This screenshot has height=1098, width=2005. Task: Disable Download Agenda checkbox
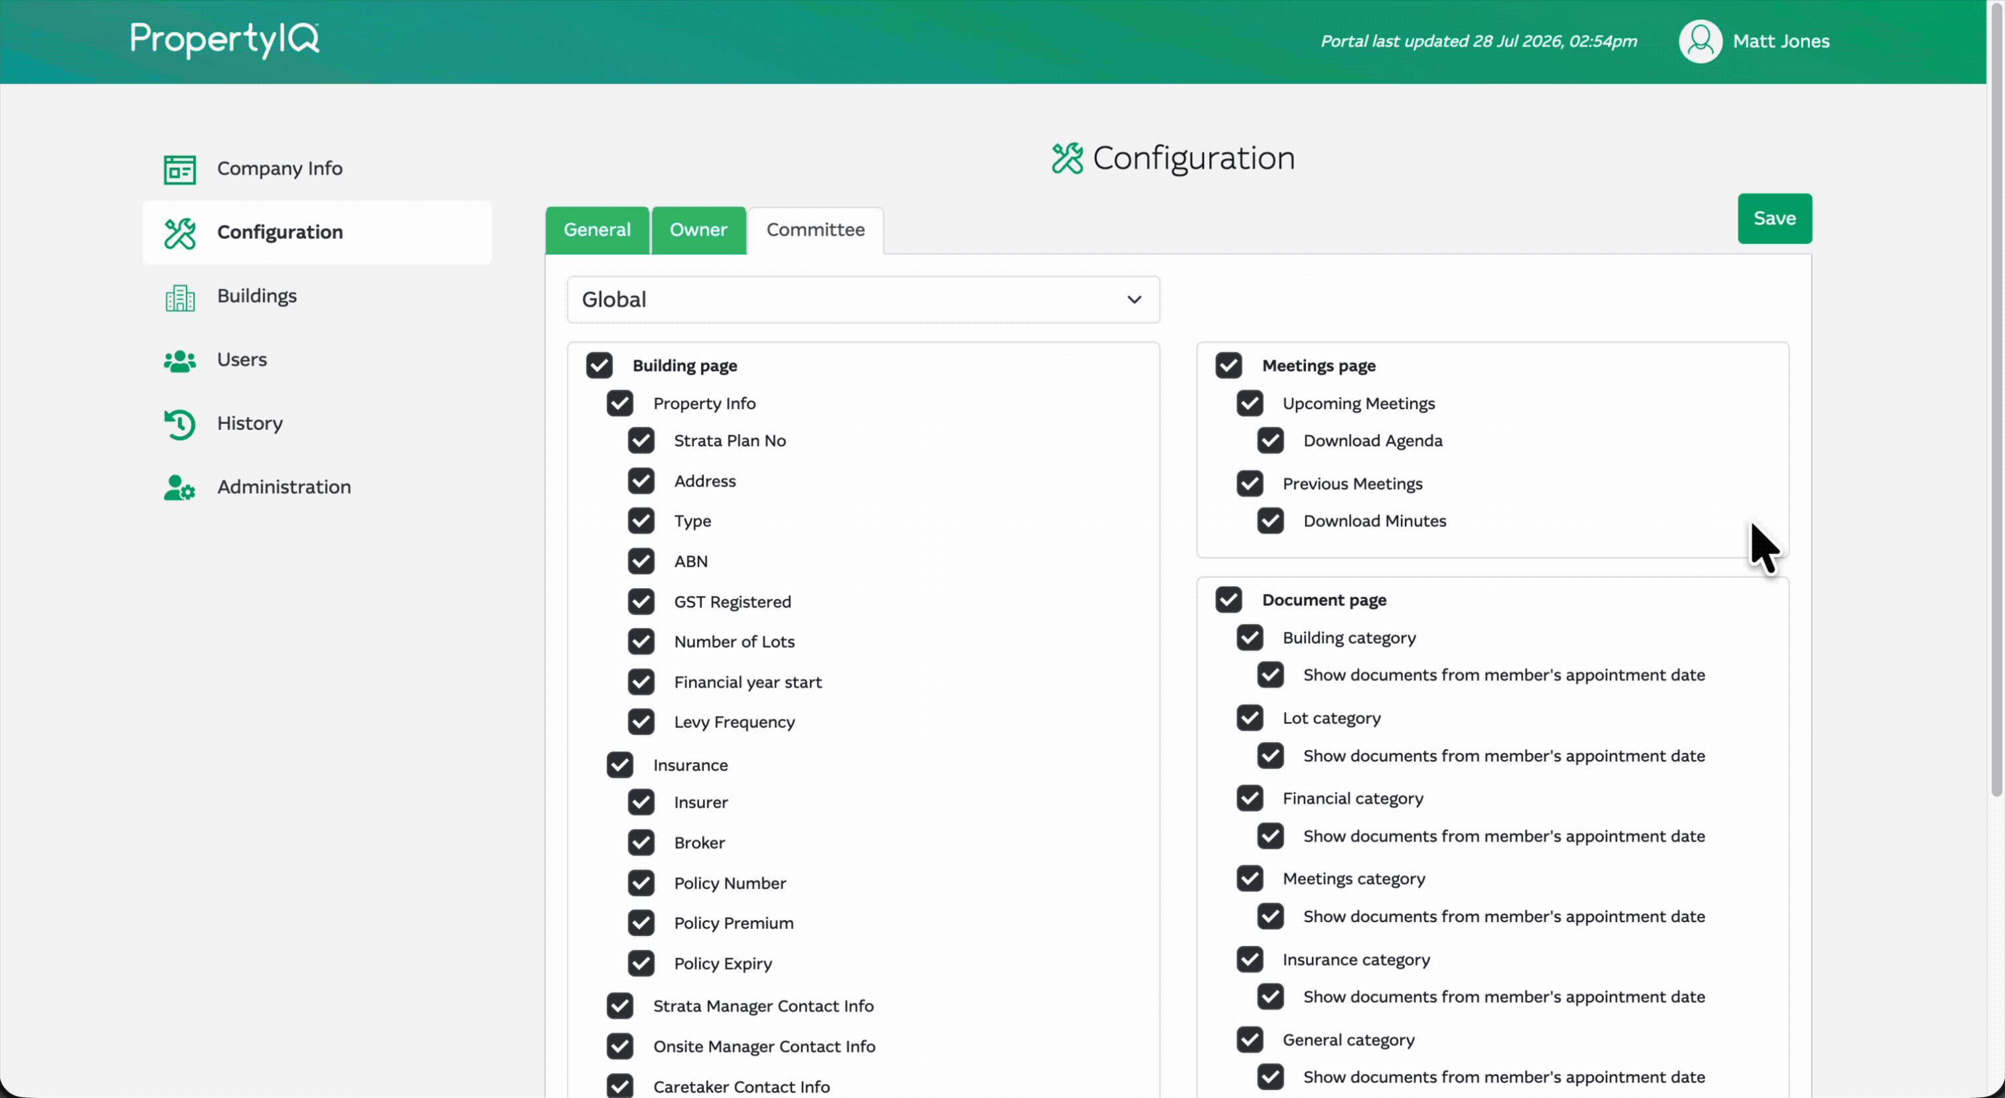[x=1271, y=441]
